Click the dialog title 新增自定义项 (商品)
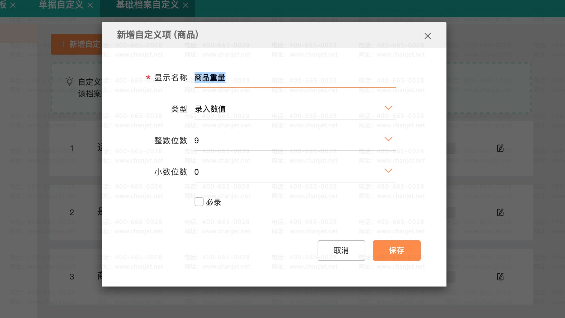Image resolution: width=565 pixels, height=318 pixels. [158, 35]
